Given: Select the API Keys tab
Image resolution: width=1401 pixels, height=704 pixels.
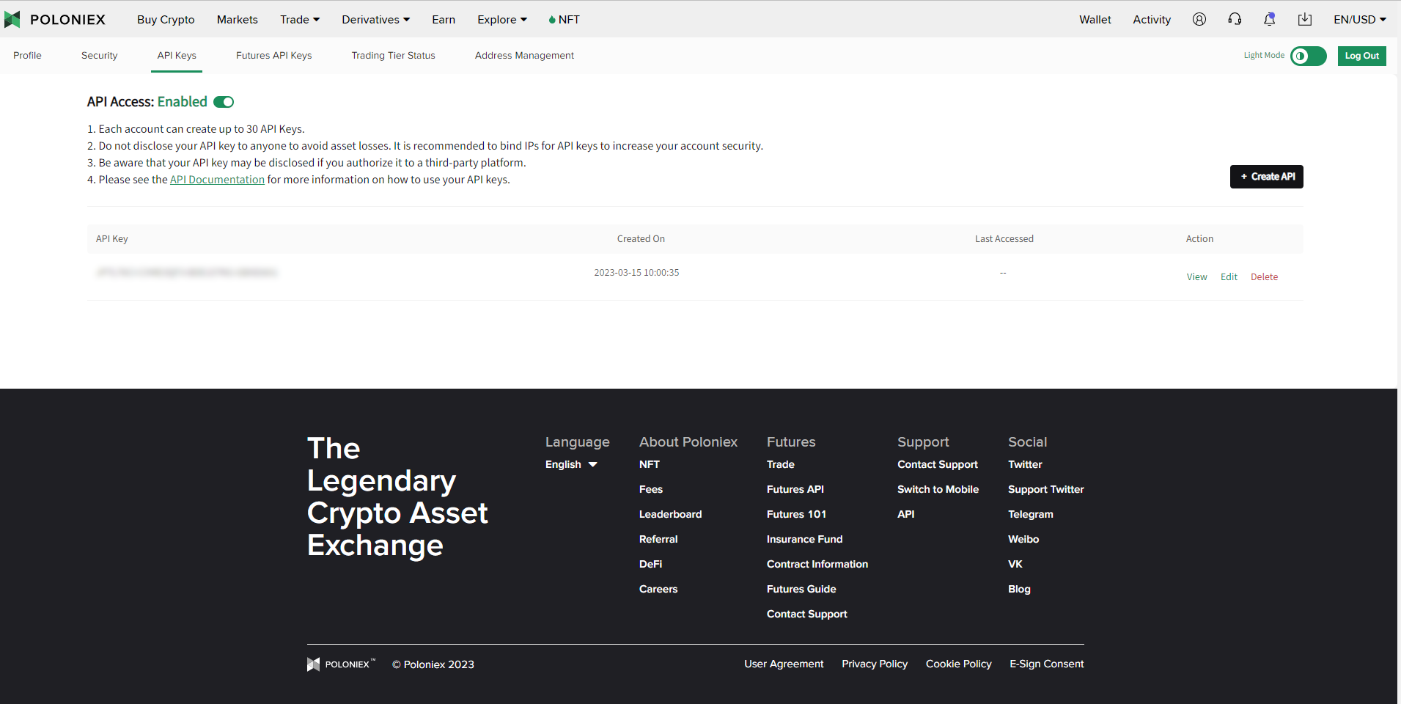Looking at the screenshot, I should 177,56.
